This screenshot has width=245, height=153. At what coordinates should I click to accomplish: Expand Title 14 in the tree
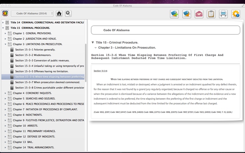[3, 22]
